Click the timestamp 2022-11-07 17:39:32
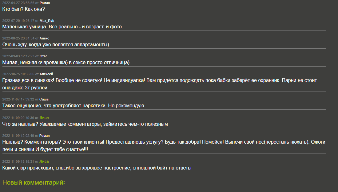This screenshot has width=338, height=192. [x=18, y=99]
